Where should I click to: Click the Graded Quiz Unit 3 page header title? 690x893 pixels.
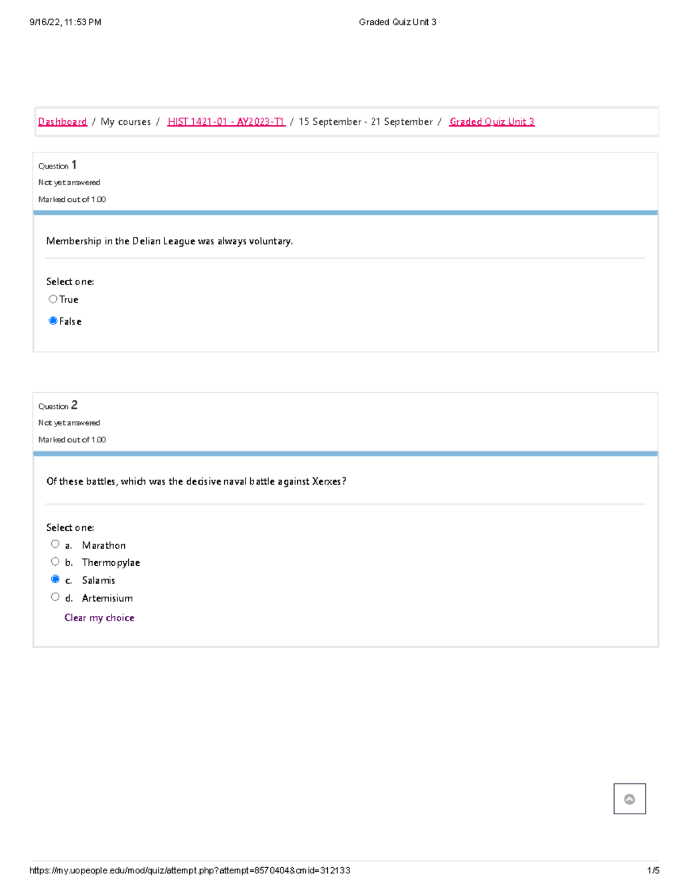click(x=397, y=22)
